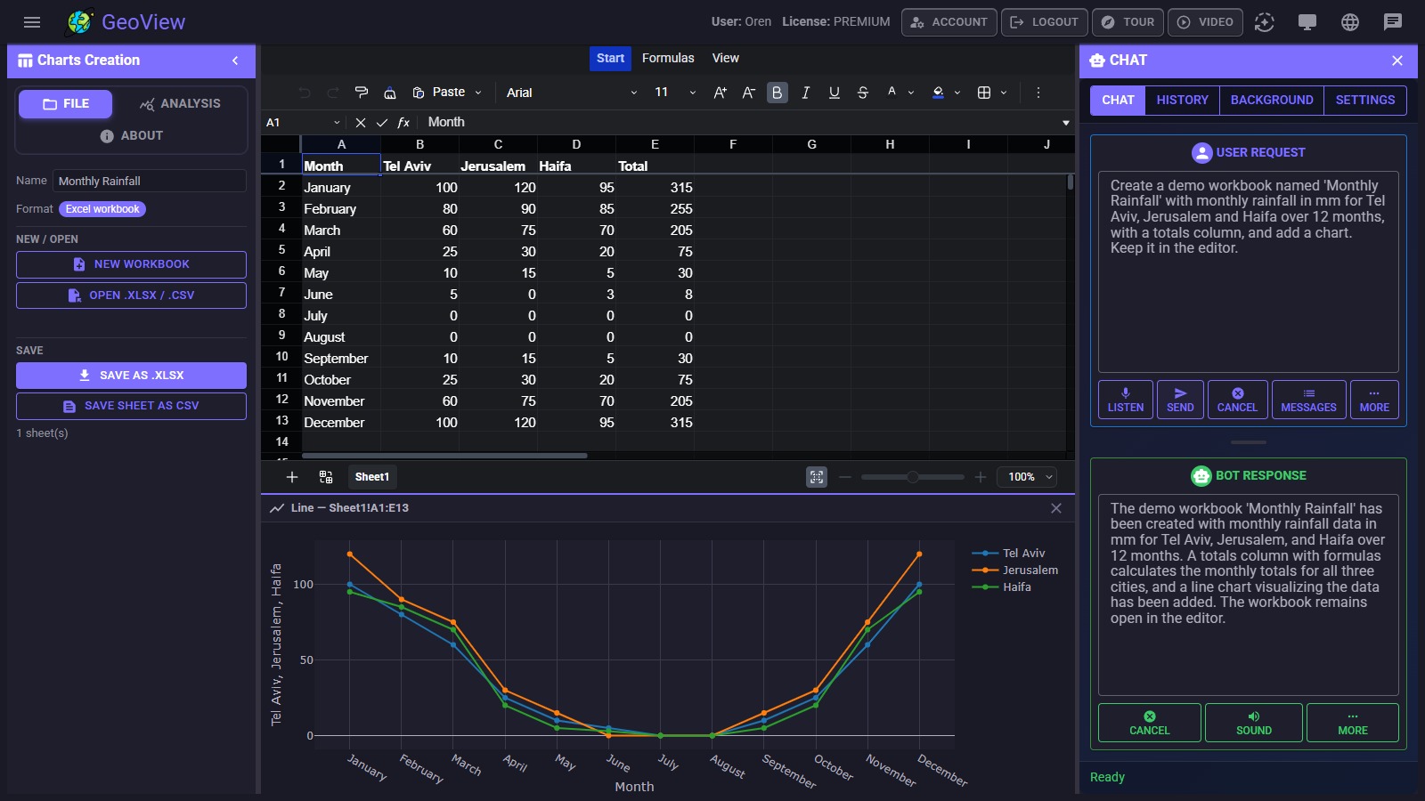Open the BACKGROUND chat tab
1425x801 pixels.
click(x=1272, y=101)
